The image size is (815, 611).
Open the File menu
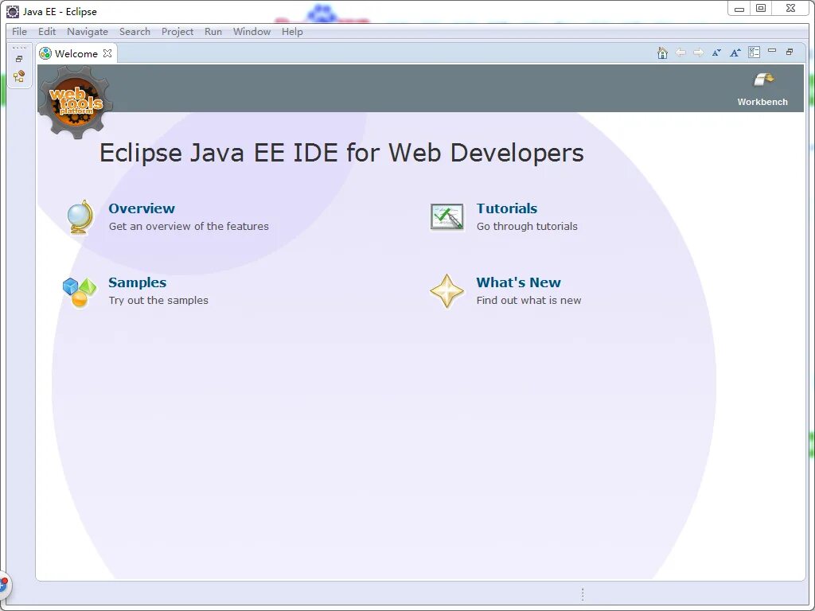19,32
